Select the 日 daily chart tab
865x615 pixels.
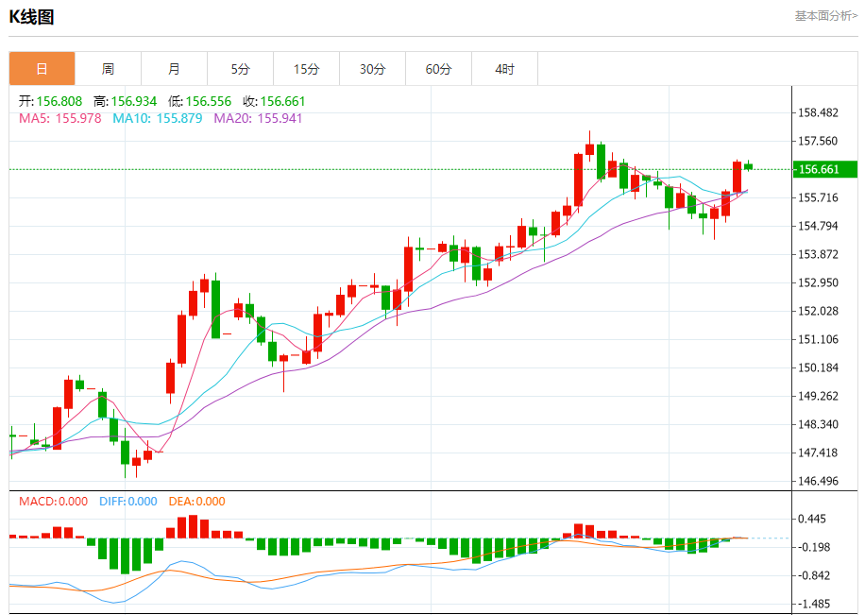(42, 69)
